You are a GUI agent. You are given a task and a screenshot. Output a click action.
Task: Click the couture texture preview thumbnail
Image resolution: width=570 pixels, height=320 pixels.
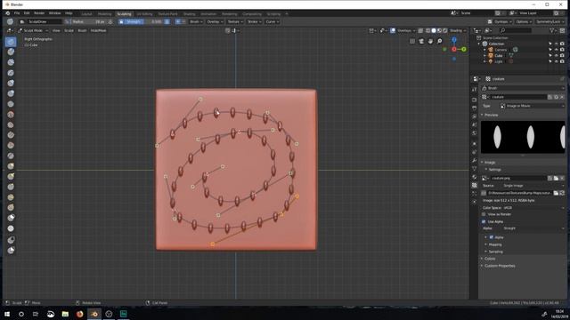[523, 137]
